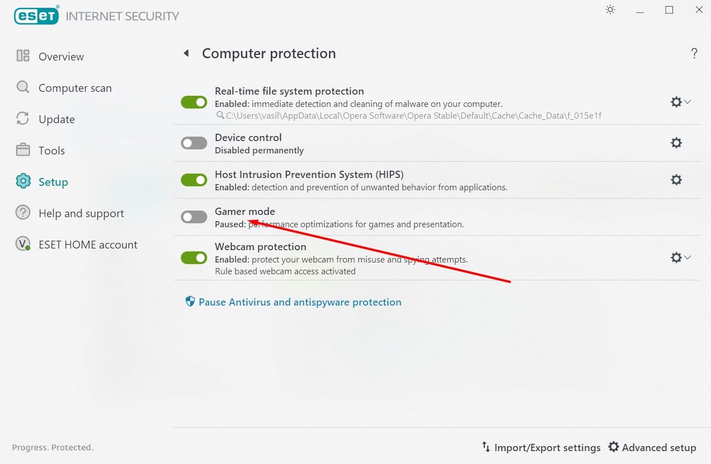Screen dimensions: 711x464
Task: Toggle the light/dark theme sun icon
Action: 610,10
